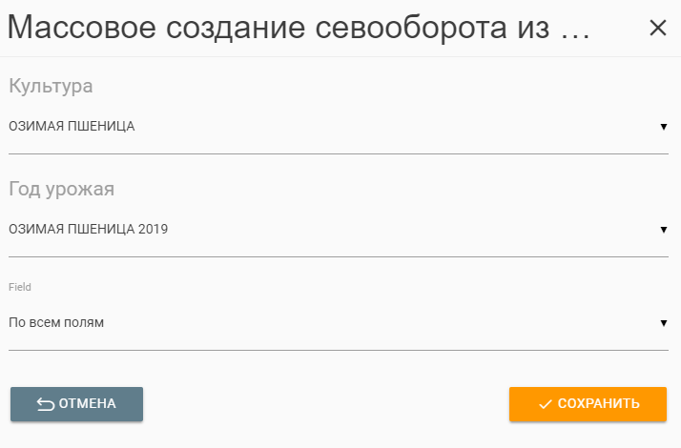
Task: Click the ОЗИМАЯ ПШЕНИЦА value under Культура
Action: coord(72,126)
